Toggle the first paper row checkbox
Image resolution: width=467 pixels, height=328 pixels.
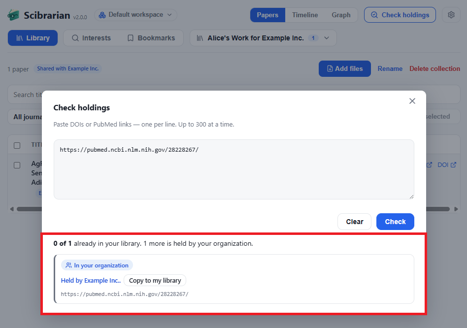pyautogui.click(x=17, y=165)
